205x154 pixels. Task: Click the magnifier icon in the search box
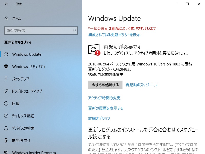click(74, 31)
